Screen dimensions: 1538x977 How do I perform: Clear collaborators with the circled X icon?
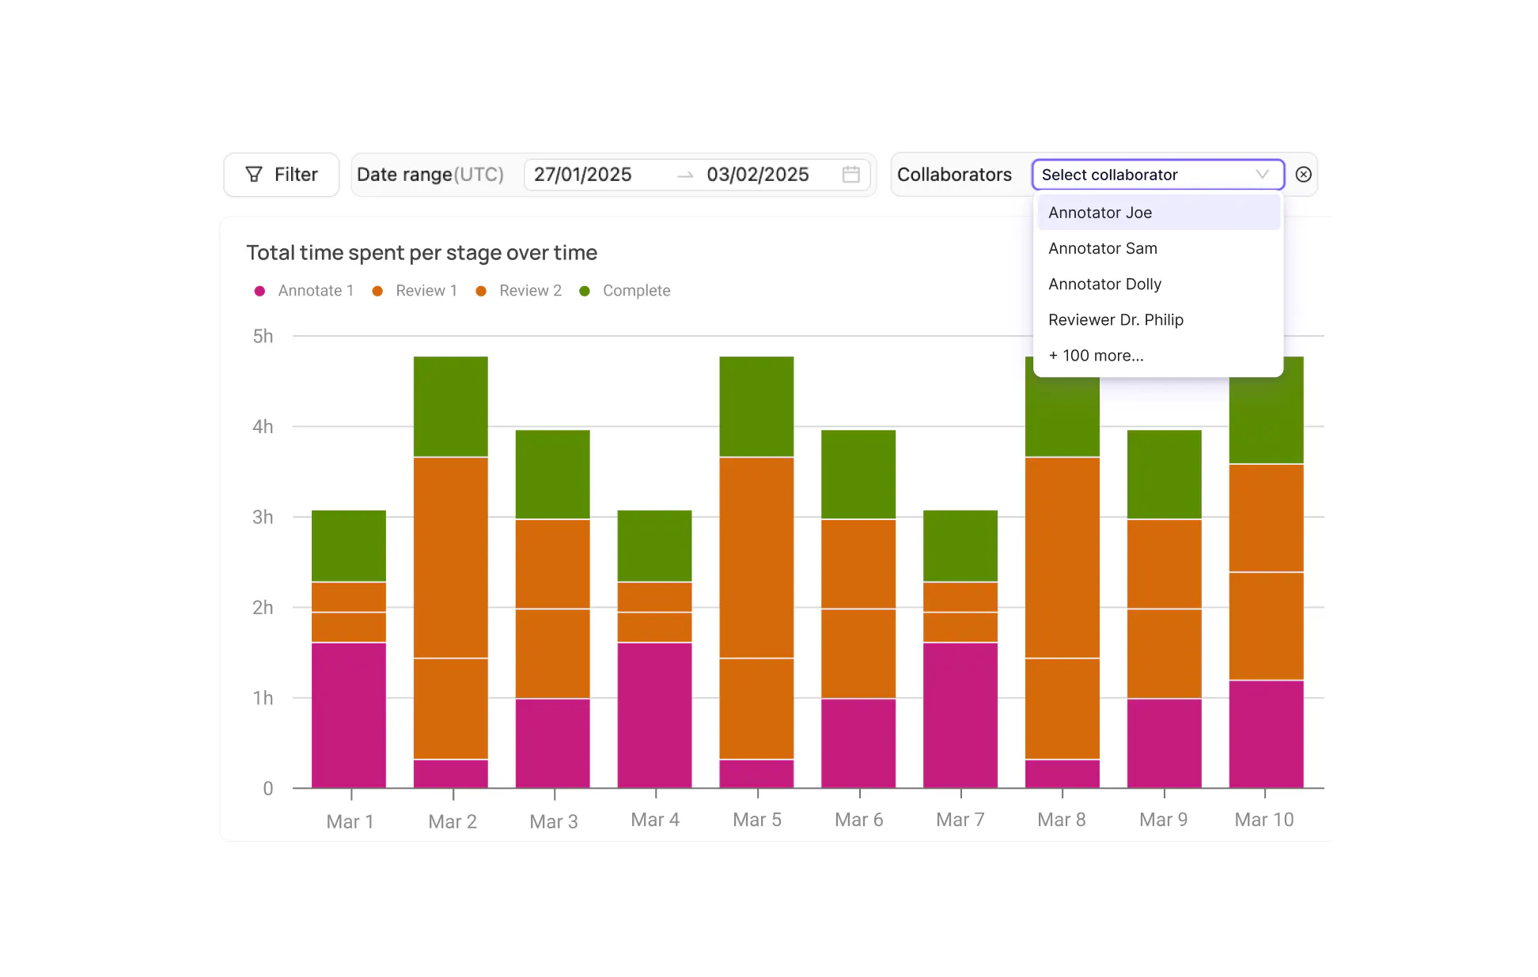1303,175
